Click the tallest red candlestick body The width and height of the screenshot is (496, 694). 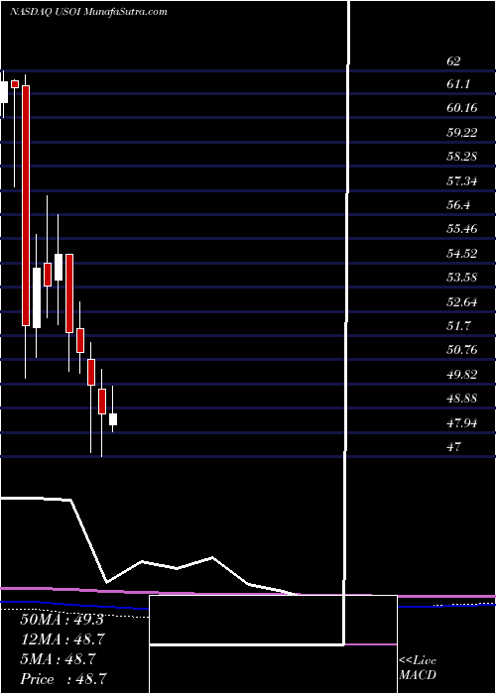point(26,206)
